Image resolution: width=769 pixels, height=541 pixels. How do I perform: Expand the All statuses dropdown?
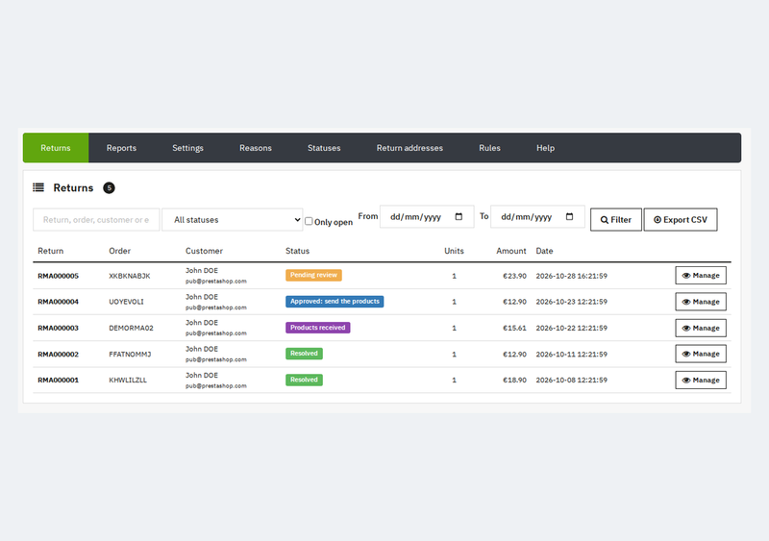[233, 219]
